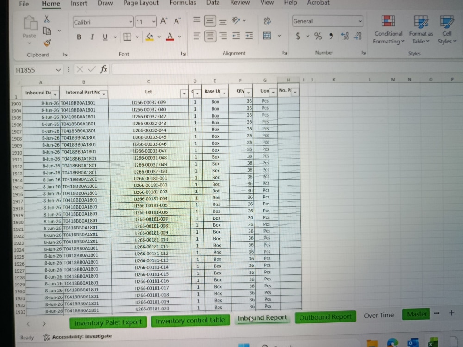The height and width of the screenshot is (347, 463).
Task: Click the Paste clipboard icon
Action: click(30, 23)
